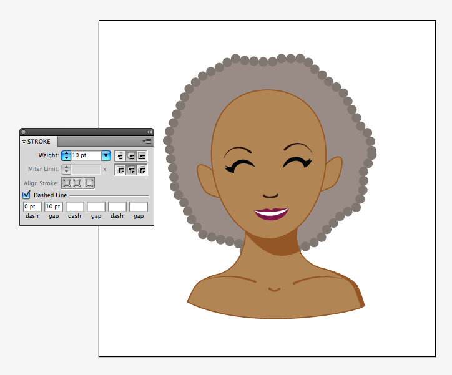Select the right ear shape

click(332, 174)
